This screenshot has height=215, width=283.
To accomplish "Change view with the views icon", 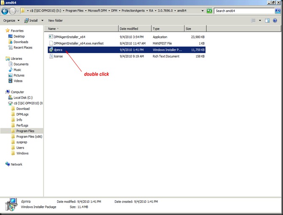I will click(253, 21).
